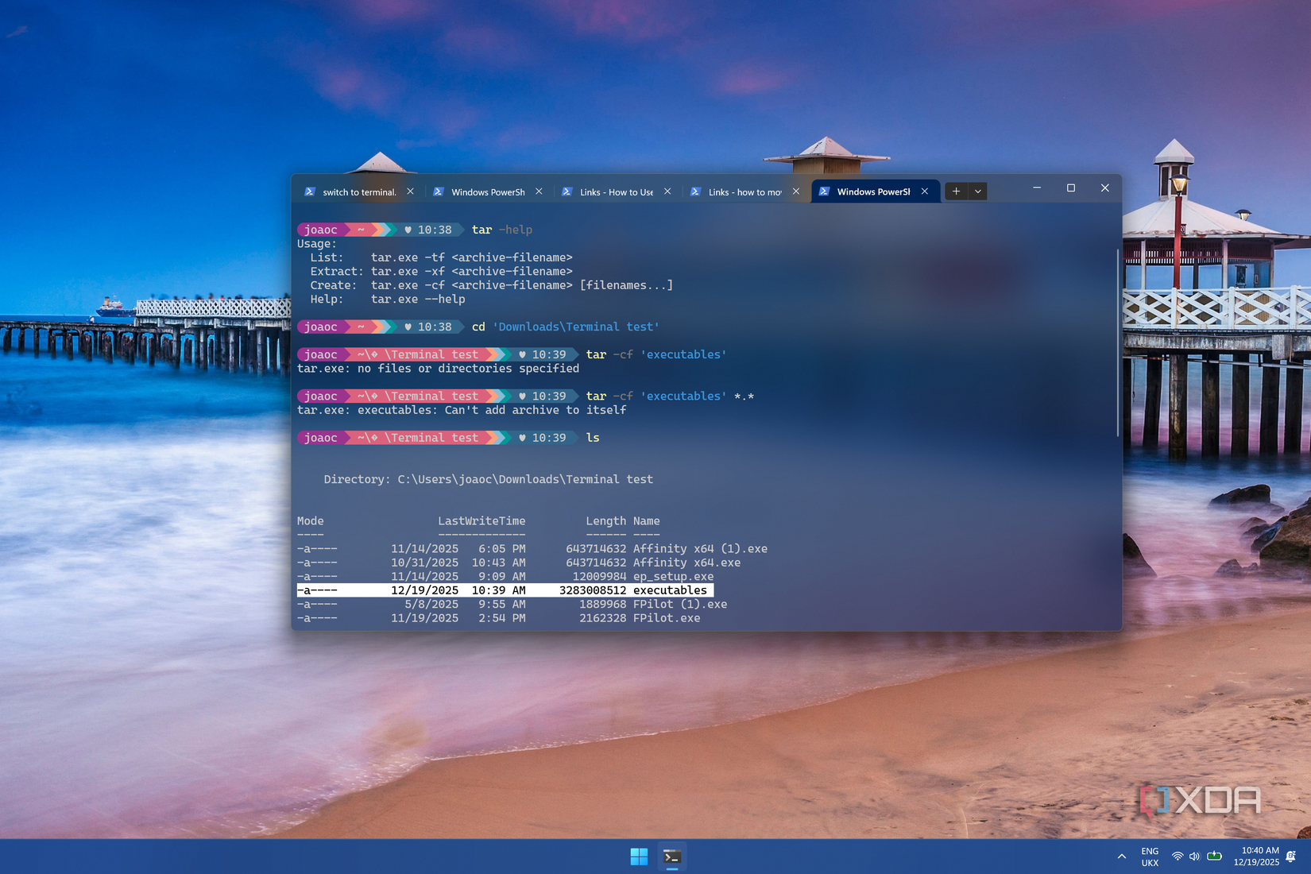Open the clock showing 10:40 AM
The image size is (1311, 874).
[x=1256, y=857]
